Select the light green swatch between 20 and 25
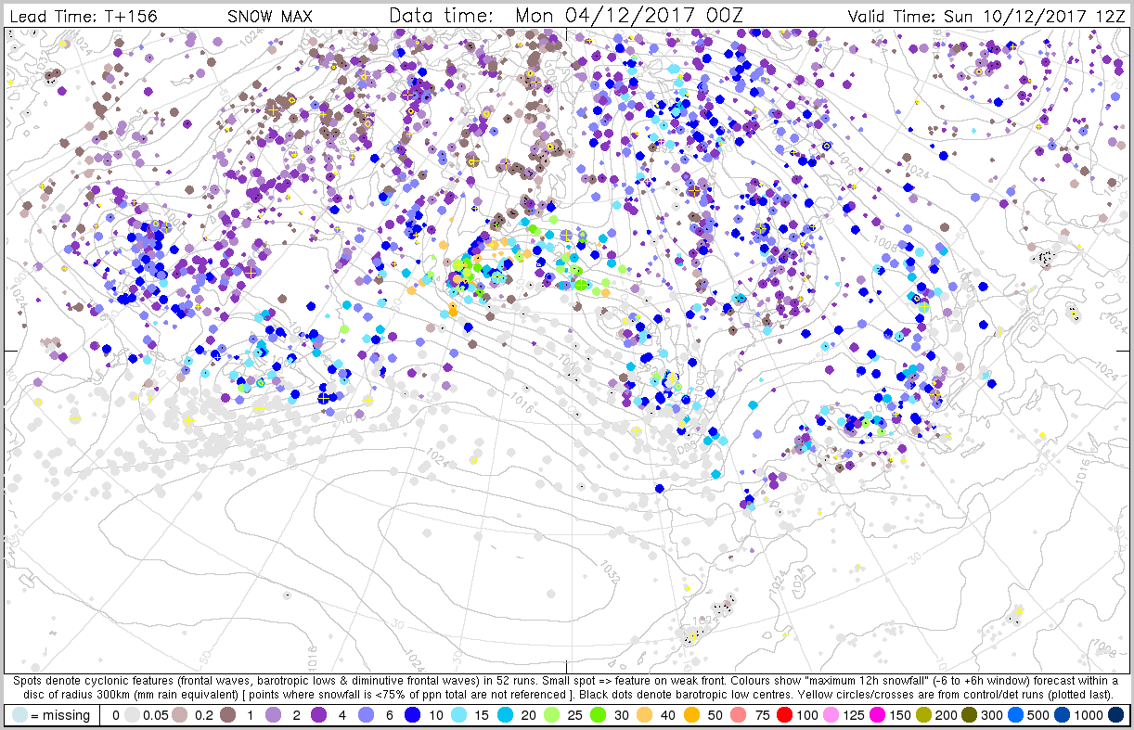 [x=551, y=715]
